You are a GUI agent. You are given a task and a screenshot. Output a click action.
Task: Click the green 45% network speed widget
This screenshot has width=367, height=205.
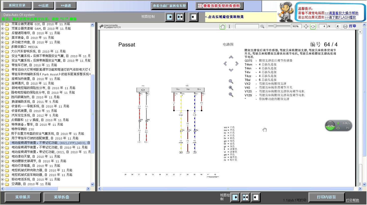[338, 125]
